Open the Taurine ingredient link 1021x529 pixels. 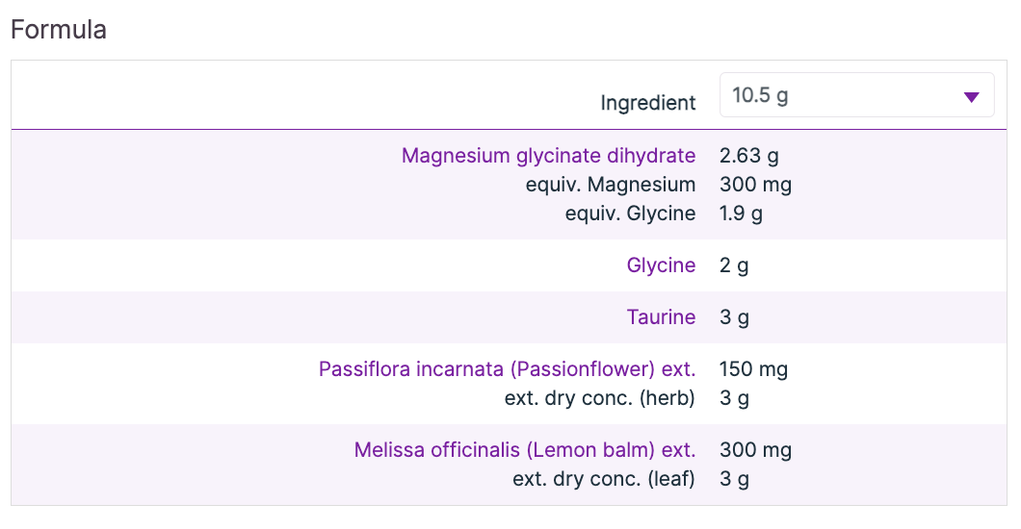coord(661,317)
